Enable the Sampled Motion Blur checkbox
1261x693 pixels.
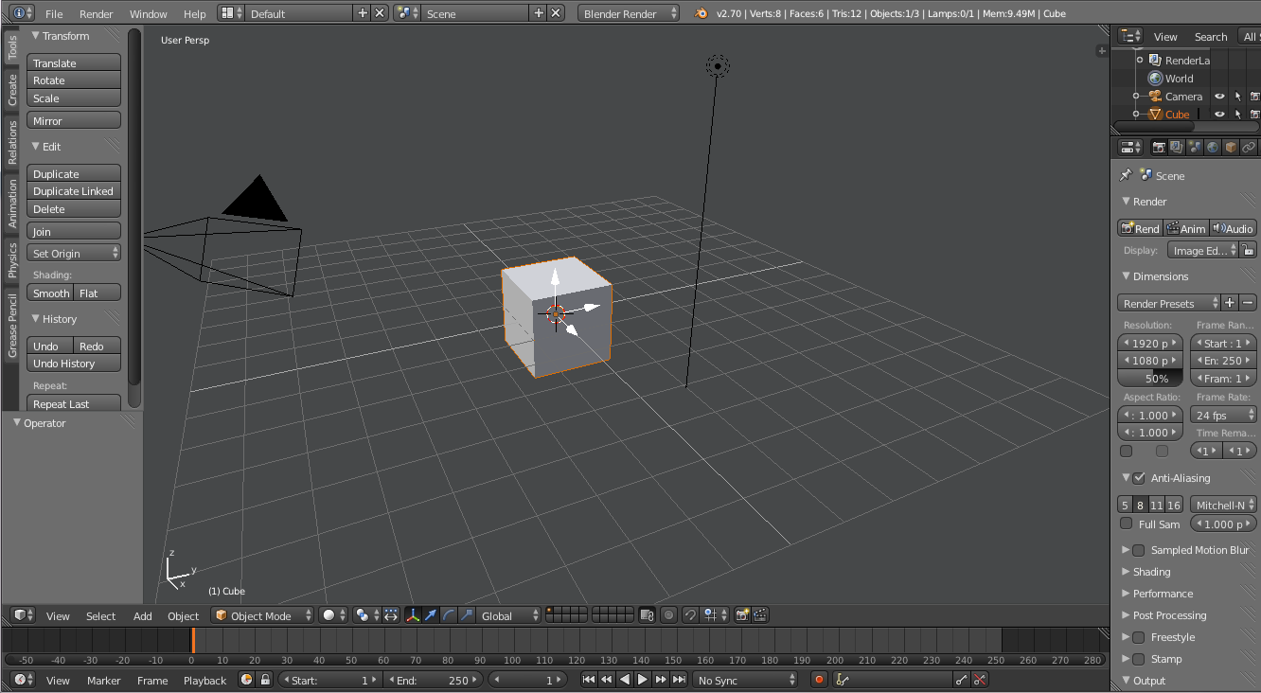[x=1139, y=550]
